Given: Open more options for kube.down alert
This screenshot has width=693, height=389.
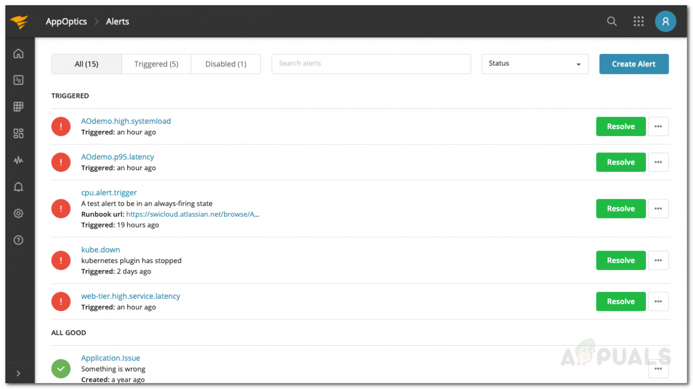Looking at the screenshot, I should 658,260.
